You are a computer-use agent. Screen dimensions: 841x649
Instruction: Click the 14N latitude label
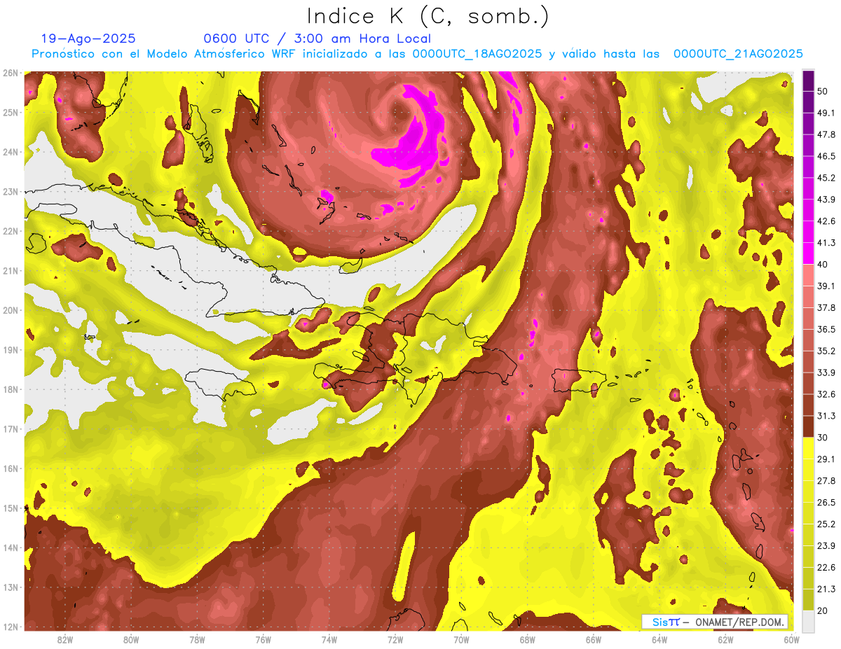tap(11, 547)
